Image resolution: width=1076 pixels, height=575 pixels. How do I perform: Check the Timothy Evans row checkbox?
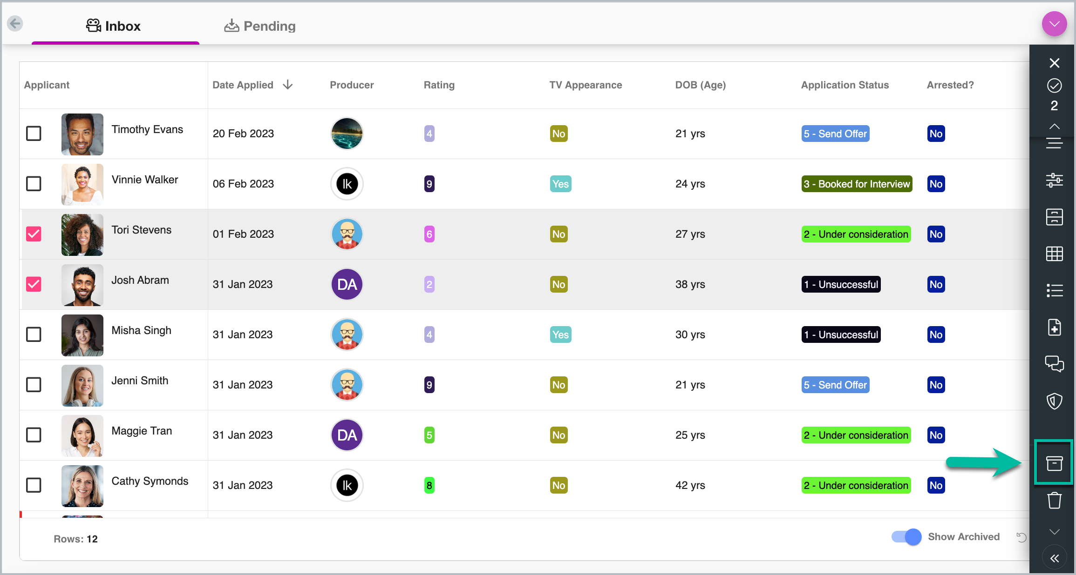pos(34,134)
